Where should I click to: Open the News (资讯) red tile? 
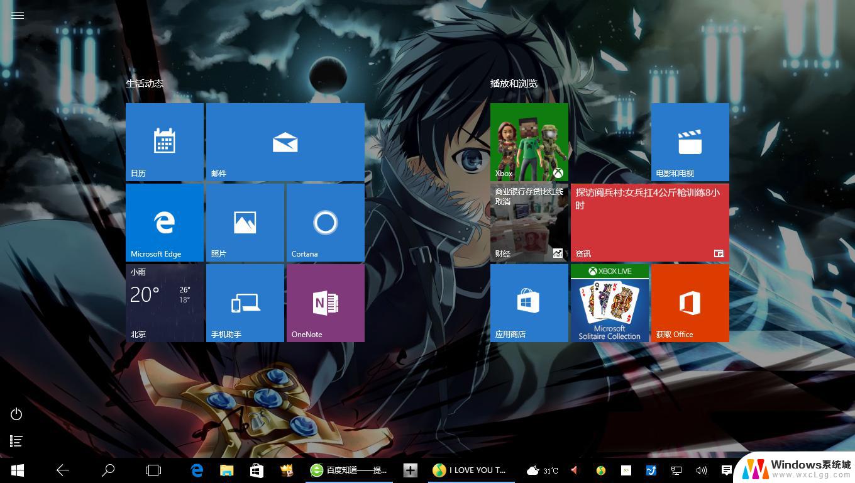650,223
